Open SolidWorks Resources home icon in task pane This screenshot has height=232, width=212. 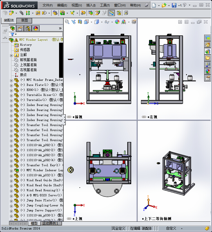208,45
